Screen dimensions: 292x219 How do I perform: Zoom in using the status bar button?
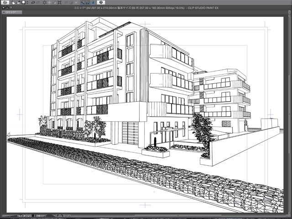click(x=29, y=216)
